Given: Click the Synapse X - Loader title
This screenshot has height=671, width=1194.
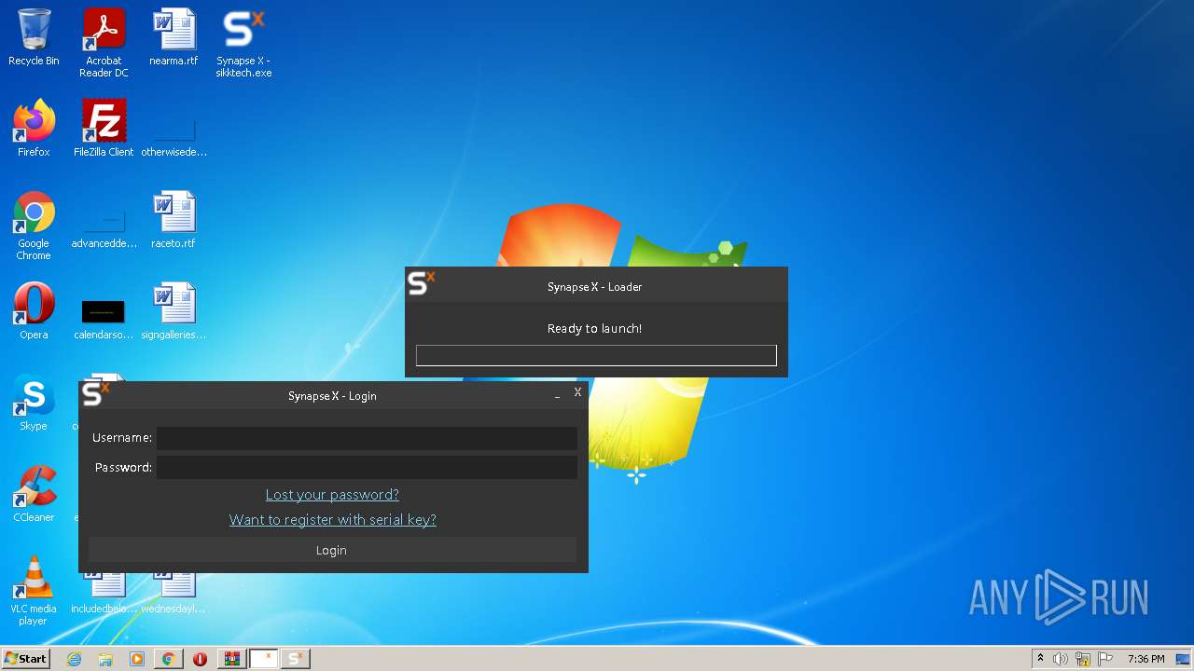Looking at the screenshot, I should pyautogui.click(x=594, y=287).
